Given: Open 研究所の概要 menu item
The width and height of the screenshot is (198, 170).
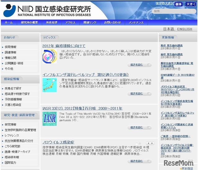Looking at the screenshot, I should click(x=29, y=23).
